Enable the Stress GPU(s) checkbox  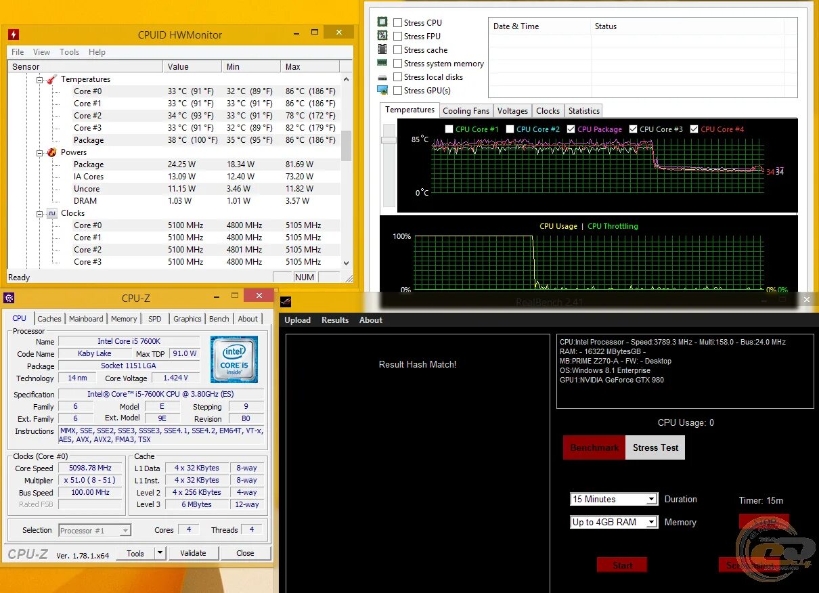click(x=397, y=90)
